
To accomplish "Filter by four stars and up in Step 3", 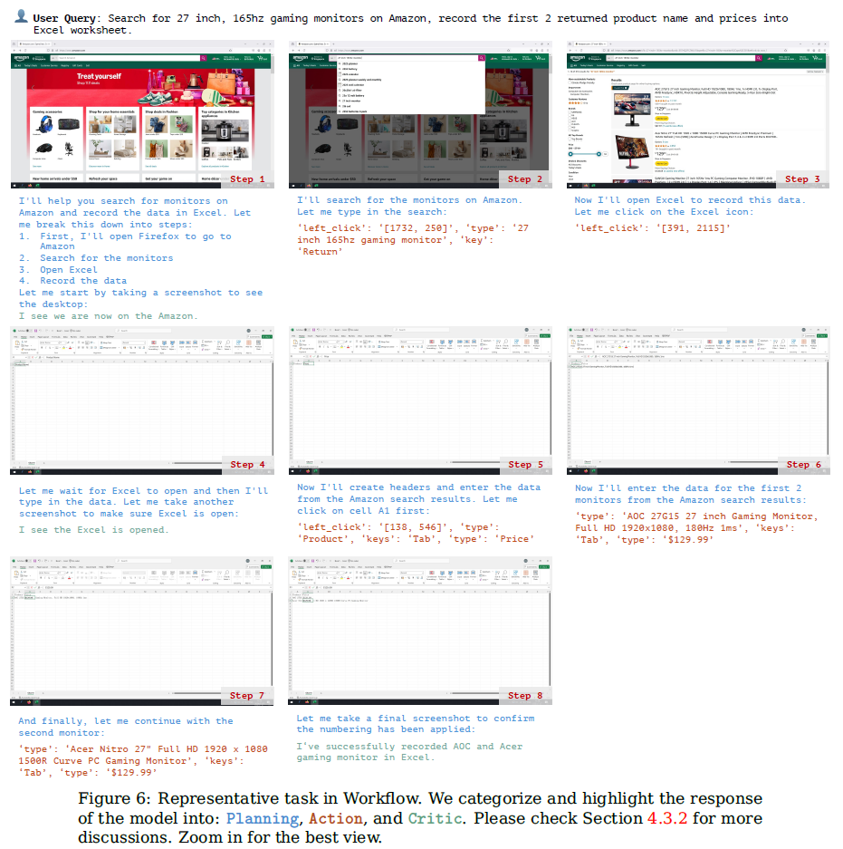I will click(x=578, y=103).
